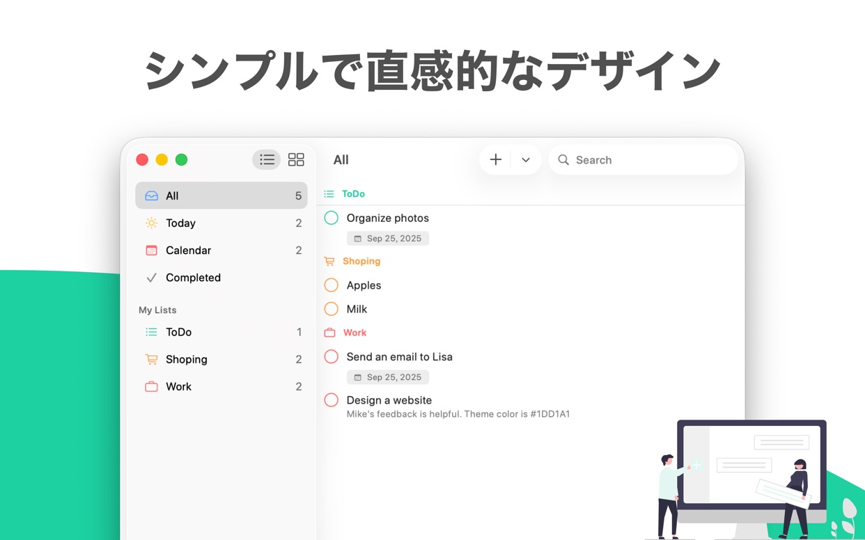Image resolution: width=865 pixels, height=540 pixels.
Task: Open the Send an email to Lisa task
Action: click(400, 356)
